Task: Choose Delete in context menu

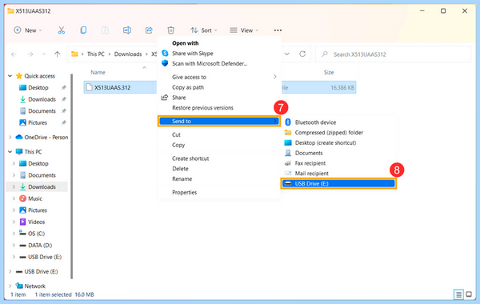Action: click(x=180, y=169)
